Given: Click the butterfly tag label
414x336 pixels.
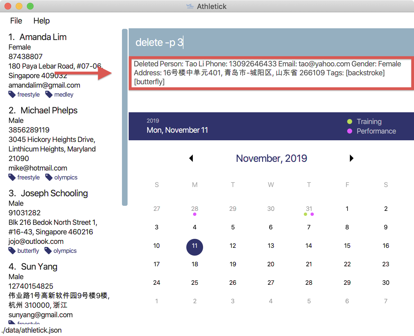Looking at the screenshot, I should 28,251.
